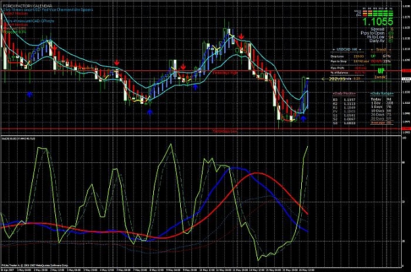Click the multi-timeframe signal bars above the 1.1055 price
The image size is (411, 272).
(x=377, y=13)
